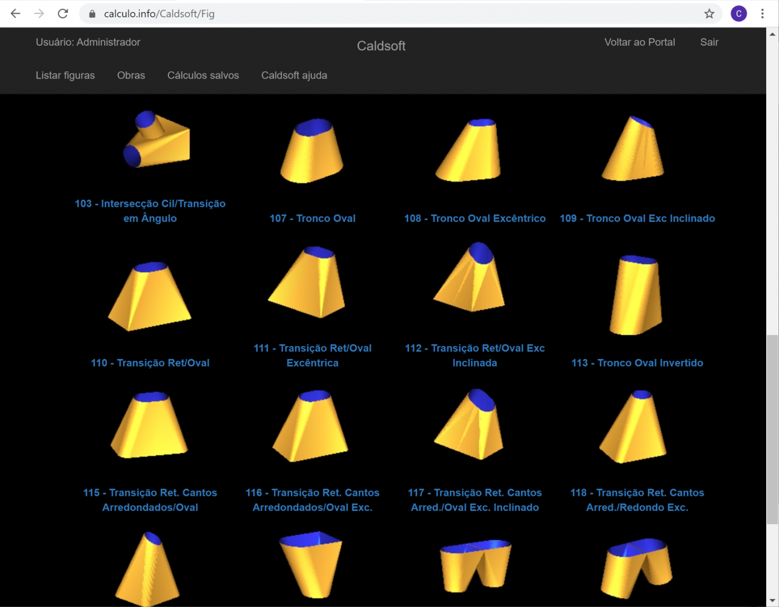The height and width of the screenshot is (607, 779).
Task: Open 118 - Transição Ret. Cantos Arred./Redondo Exc. link
Action: 637,500
